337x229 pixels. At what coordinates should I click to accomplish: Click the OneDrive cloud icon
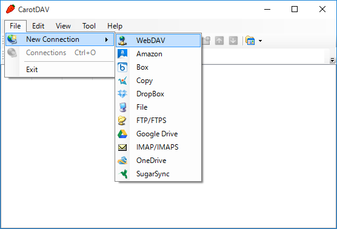[x=122, y=161]
